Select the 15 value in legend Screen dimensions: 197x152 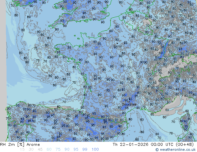point(22,150)
